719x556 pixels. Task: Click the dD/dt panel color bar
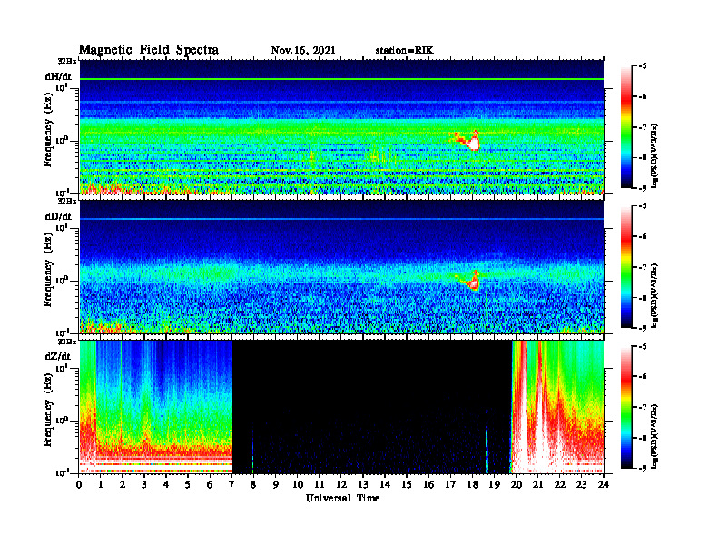626,266
